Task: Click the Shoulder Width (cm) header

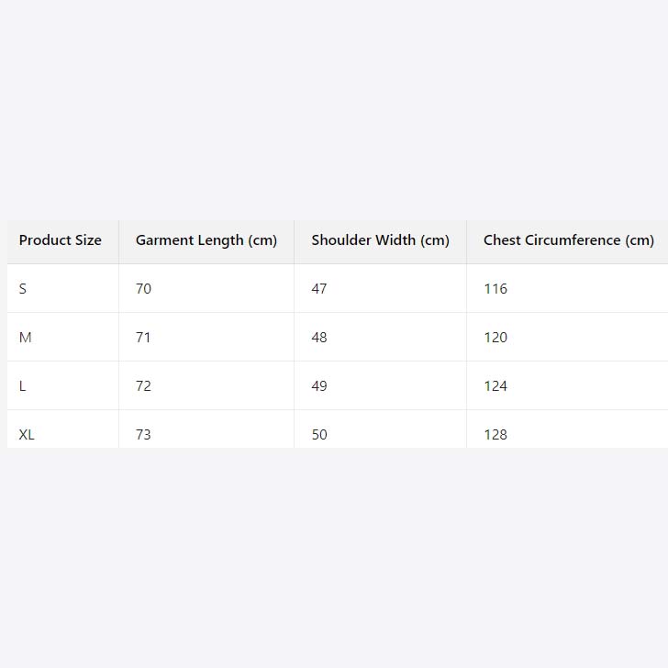Action: click(380, 240)
